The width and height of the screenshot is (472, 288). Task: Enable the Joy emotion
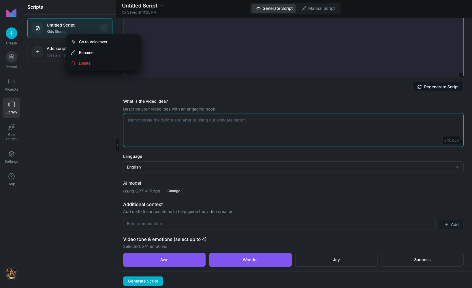coord(336,260)
